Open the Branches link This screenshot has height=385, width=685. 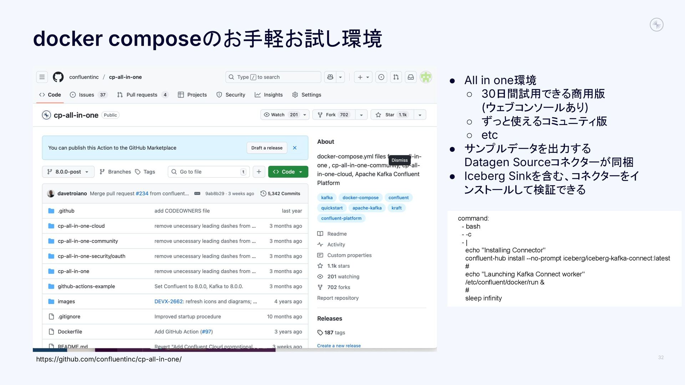pos(115,172)
